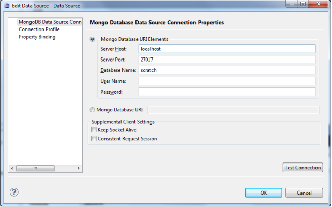Click the help question mark icon
332x207 pixels.
(14, 192)
